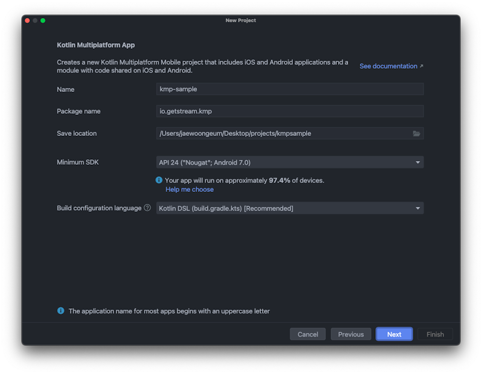Open the Minimum SDK dropdown arrow

(417, 162)
